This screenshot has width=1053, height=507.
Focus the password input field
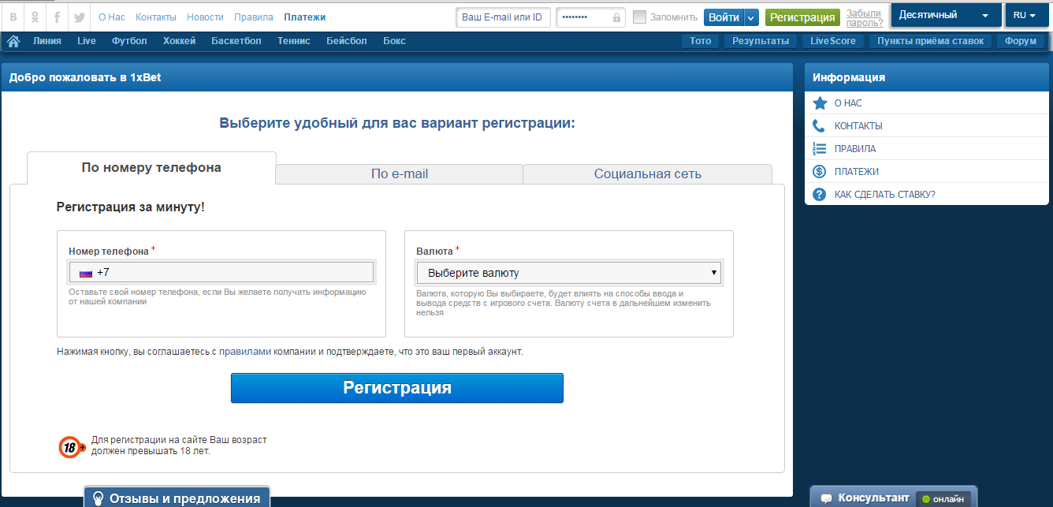pos(590,17)
